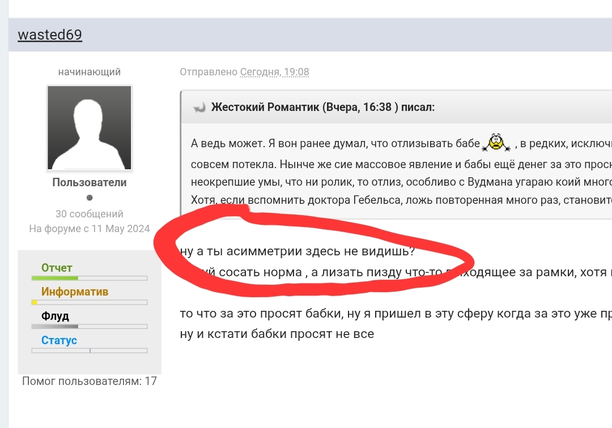Click the Отчет reputation label
The image size is (612, 428).
[x=57, y=268]
